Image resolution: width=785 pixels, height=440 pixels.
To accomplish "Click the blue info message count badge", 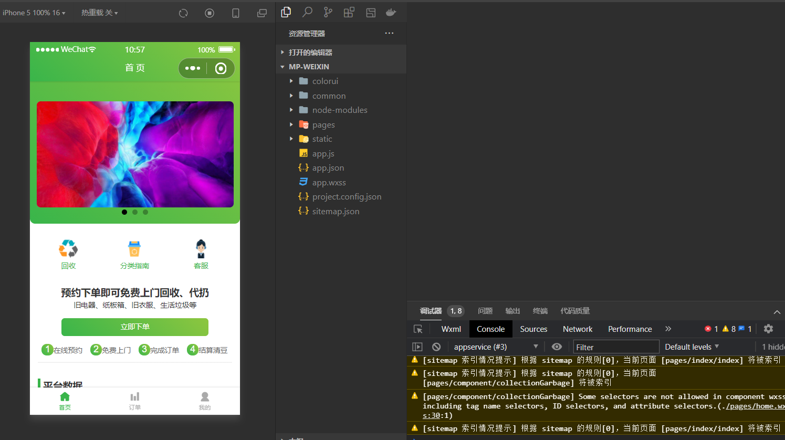I will 745,329.
